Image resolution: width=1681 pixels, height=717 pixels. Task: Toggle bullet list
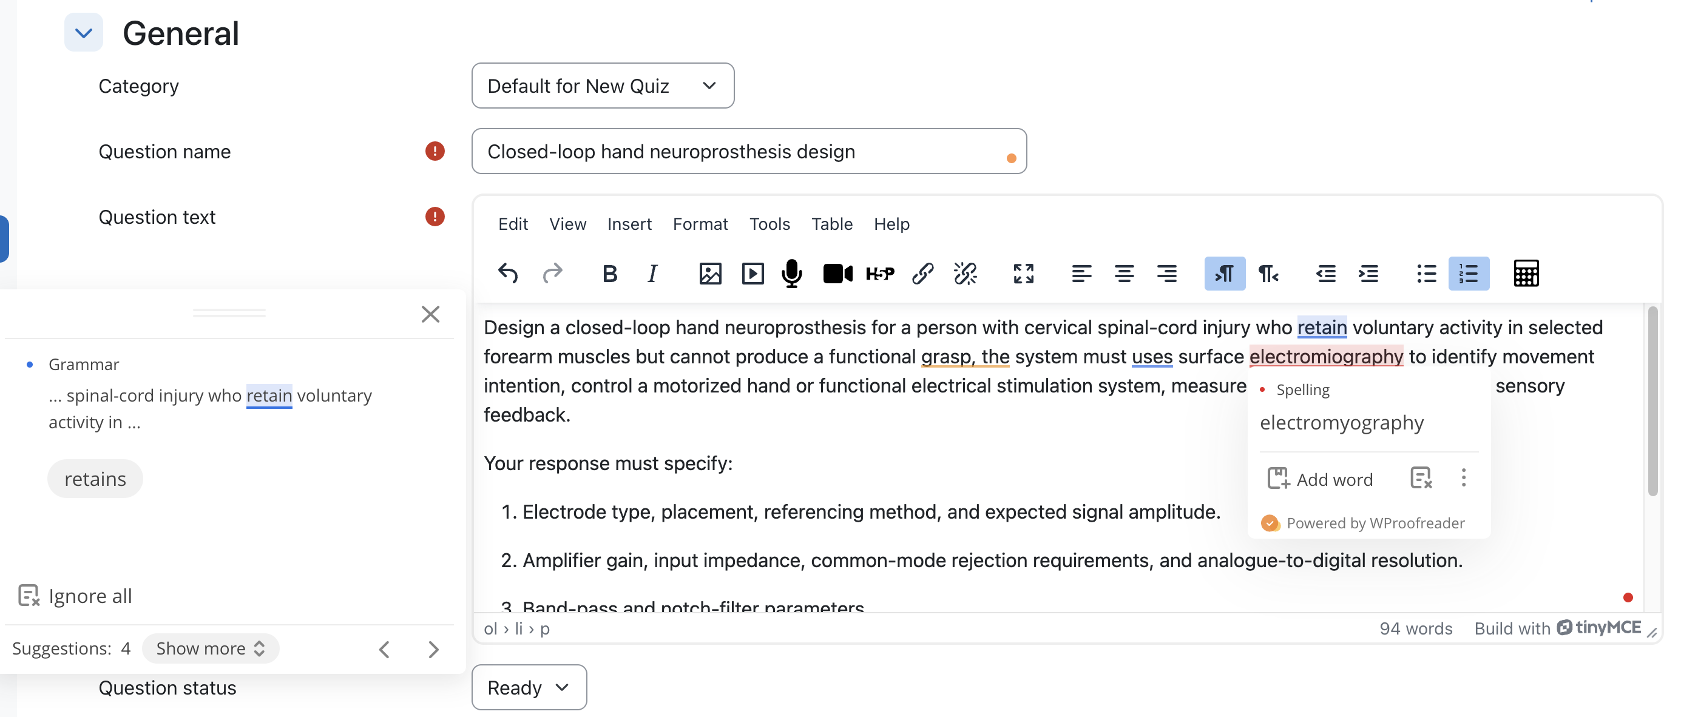1427,274
